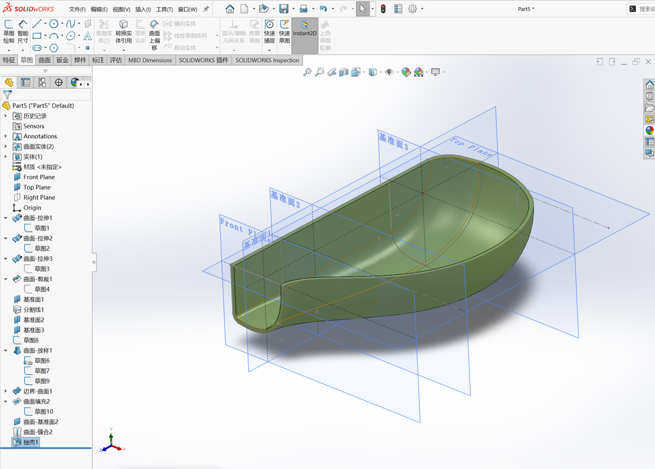Expand the 边界-曲面1 tree node
This screenshot has height=469, width=655.
5,391
